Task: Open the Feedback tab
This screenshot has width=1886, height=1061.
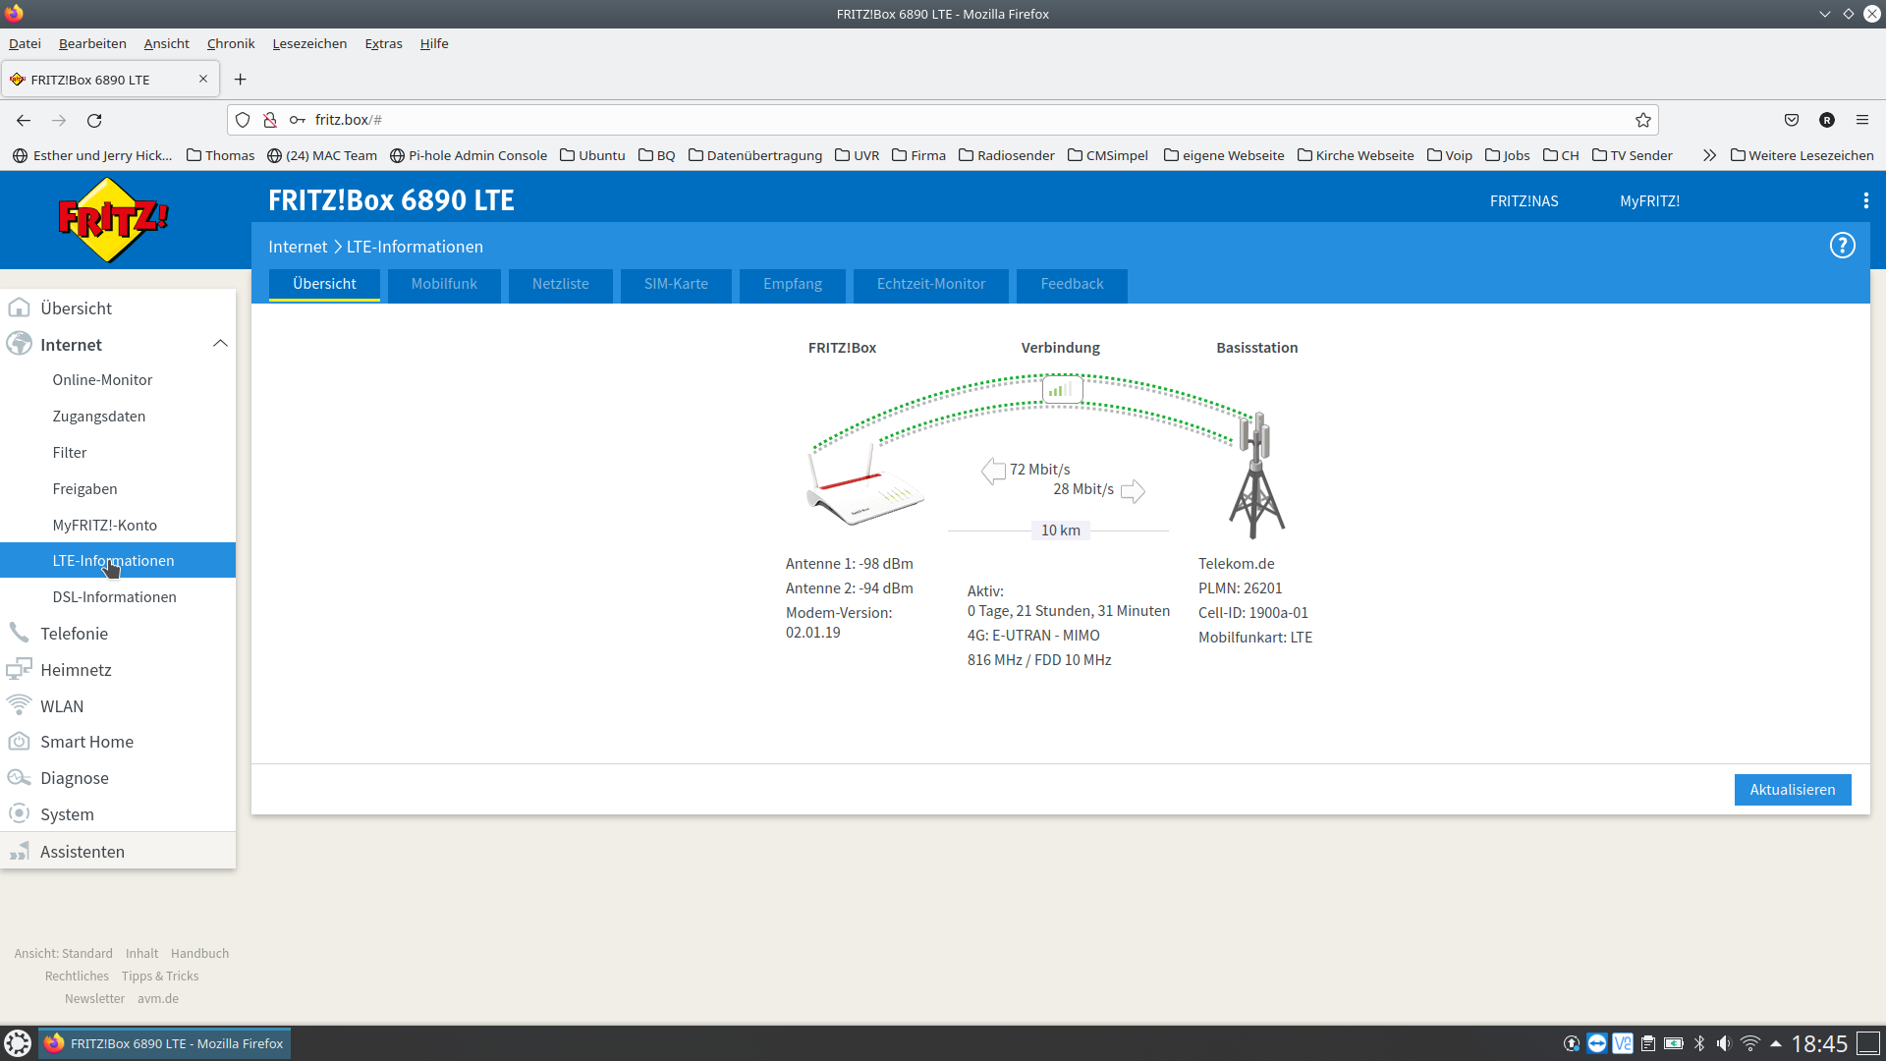Action: pos(1072,284)
